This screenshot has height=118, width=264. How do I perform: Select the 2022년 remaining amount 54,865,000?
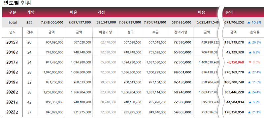(x=182, y=112)
